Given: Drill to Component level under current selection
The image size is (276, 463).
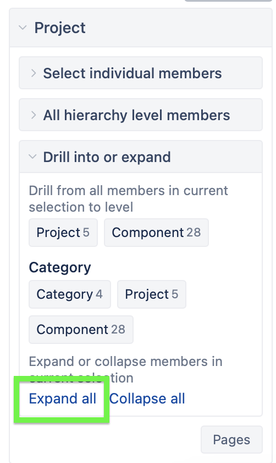Looking at the screenshot, I should point(156,233).
